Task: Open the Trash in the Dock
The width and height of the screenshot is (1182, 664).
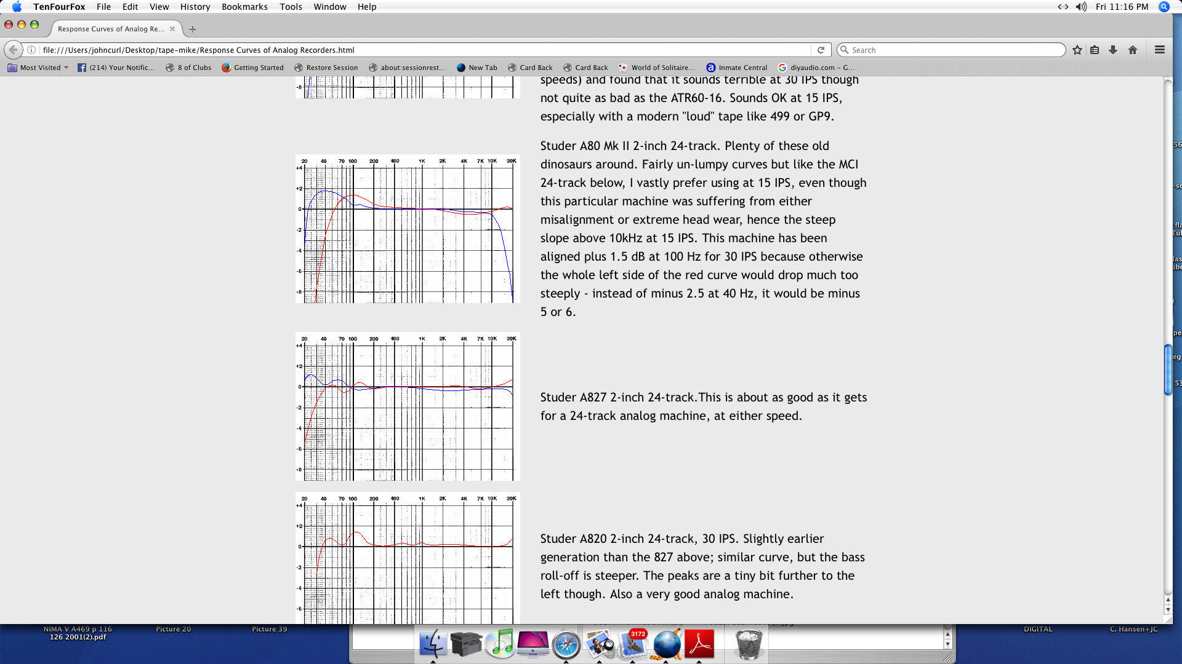Action: pyautogui.click(x=749, y=644)
